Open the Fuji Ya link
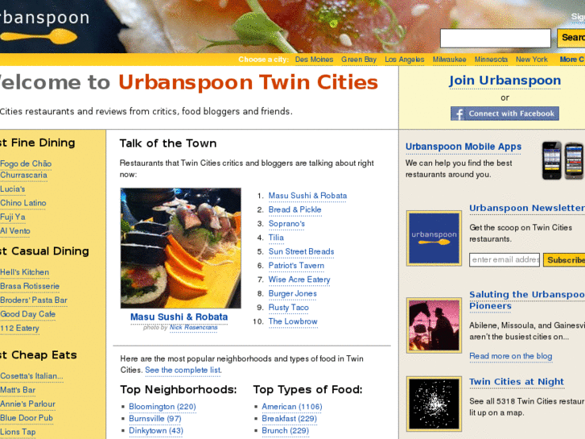The width and height of the screenshot is (585, 439). click(x=12, y=217)
